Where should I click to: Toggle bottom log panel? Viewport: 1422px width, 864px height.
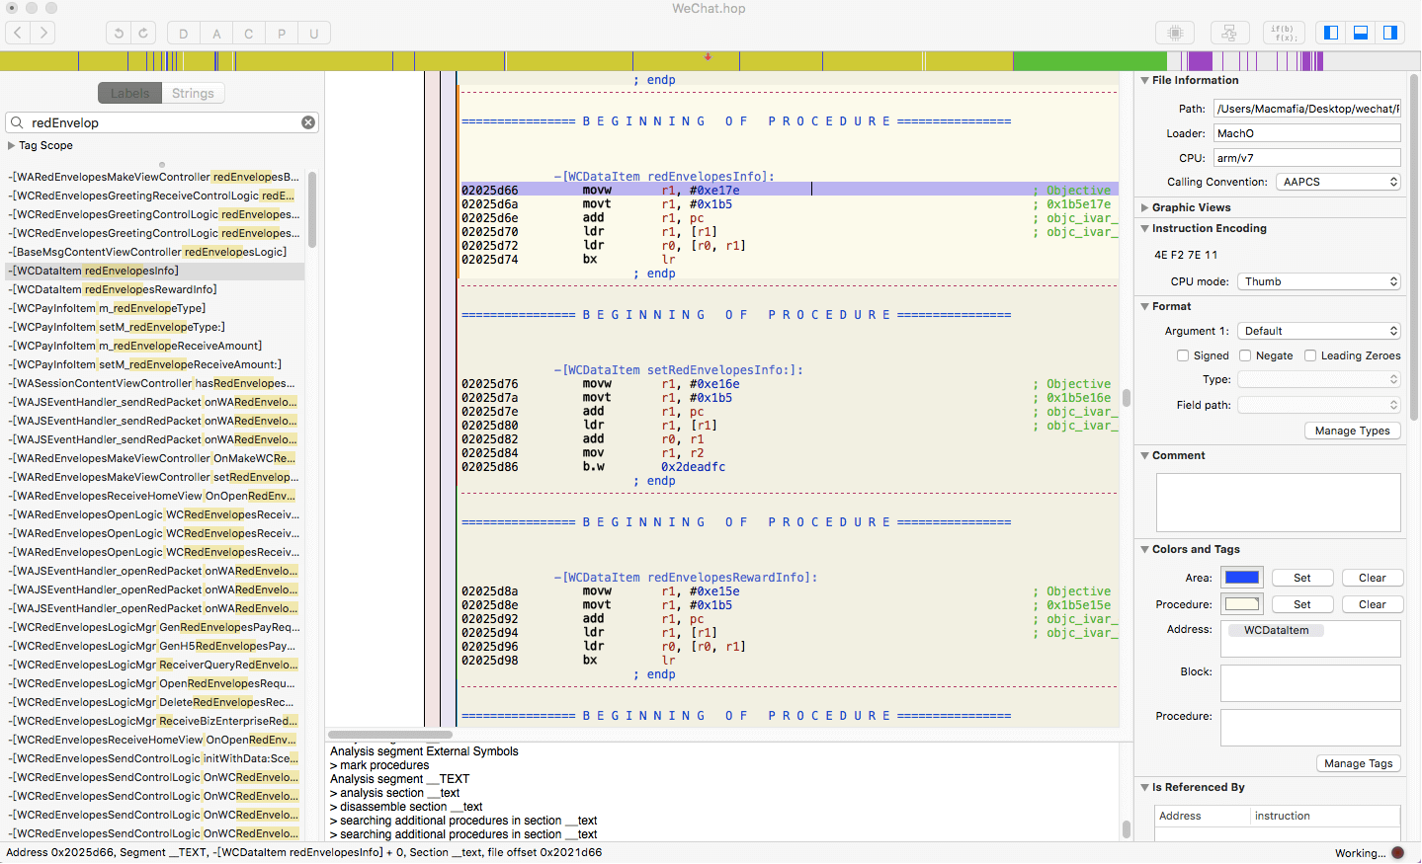1361,33
